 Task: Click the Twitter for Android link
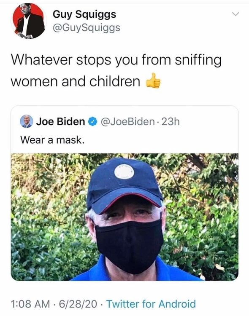[x=151, y=304]
